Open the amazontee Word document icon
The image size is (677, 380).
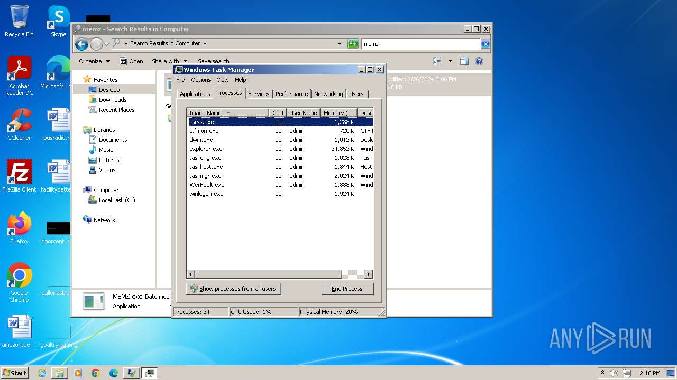click(19, 332)
